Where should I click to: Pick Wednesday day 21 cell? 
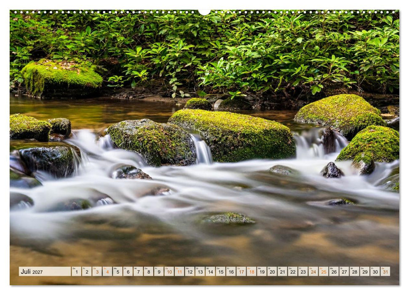pyautogui.click(x=283, y=271)
